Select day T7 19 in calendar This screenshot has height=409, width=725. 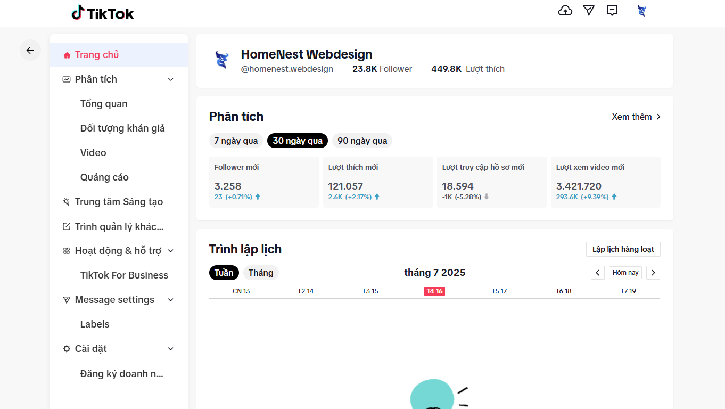point(628,291)
